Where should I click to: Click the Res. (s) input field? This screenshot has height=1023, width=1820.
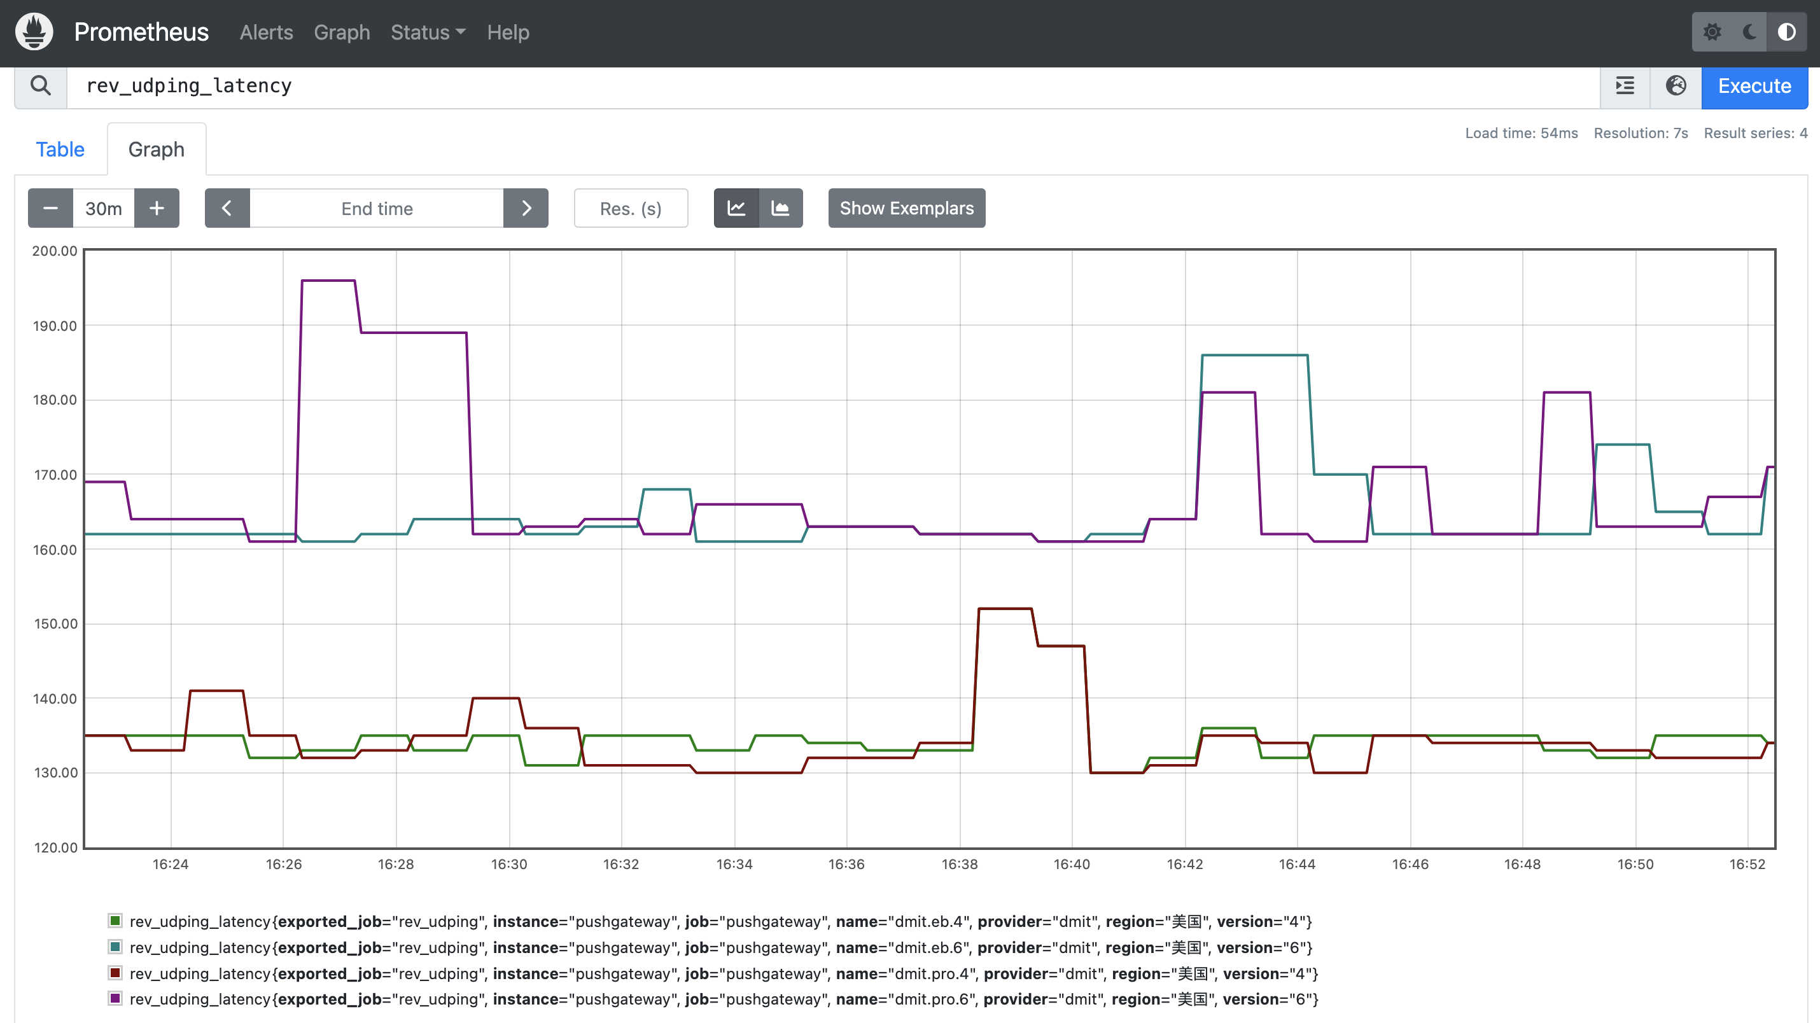point(630,209)
